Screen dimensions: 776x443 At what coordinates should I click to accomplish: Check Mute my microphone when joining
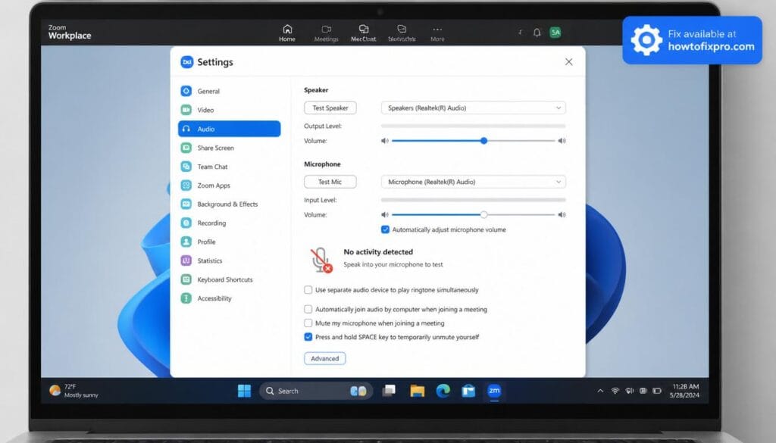[x=308, y=323]
